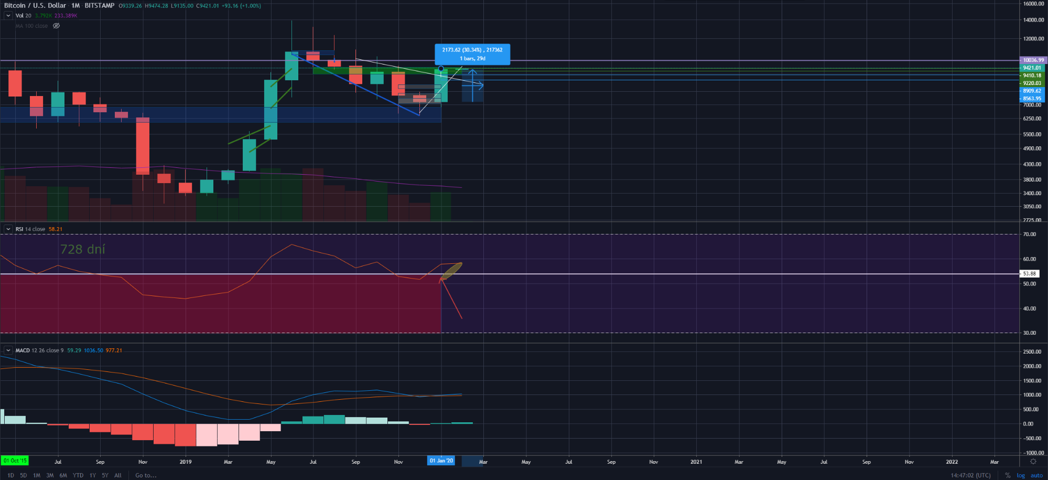Click the 10036.99 purple price label
The height and width of the screenshot is (480, 1048).
coord(1032,60)
